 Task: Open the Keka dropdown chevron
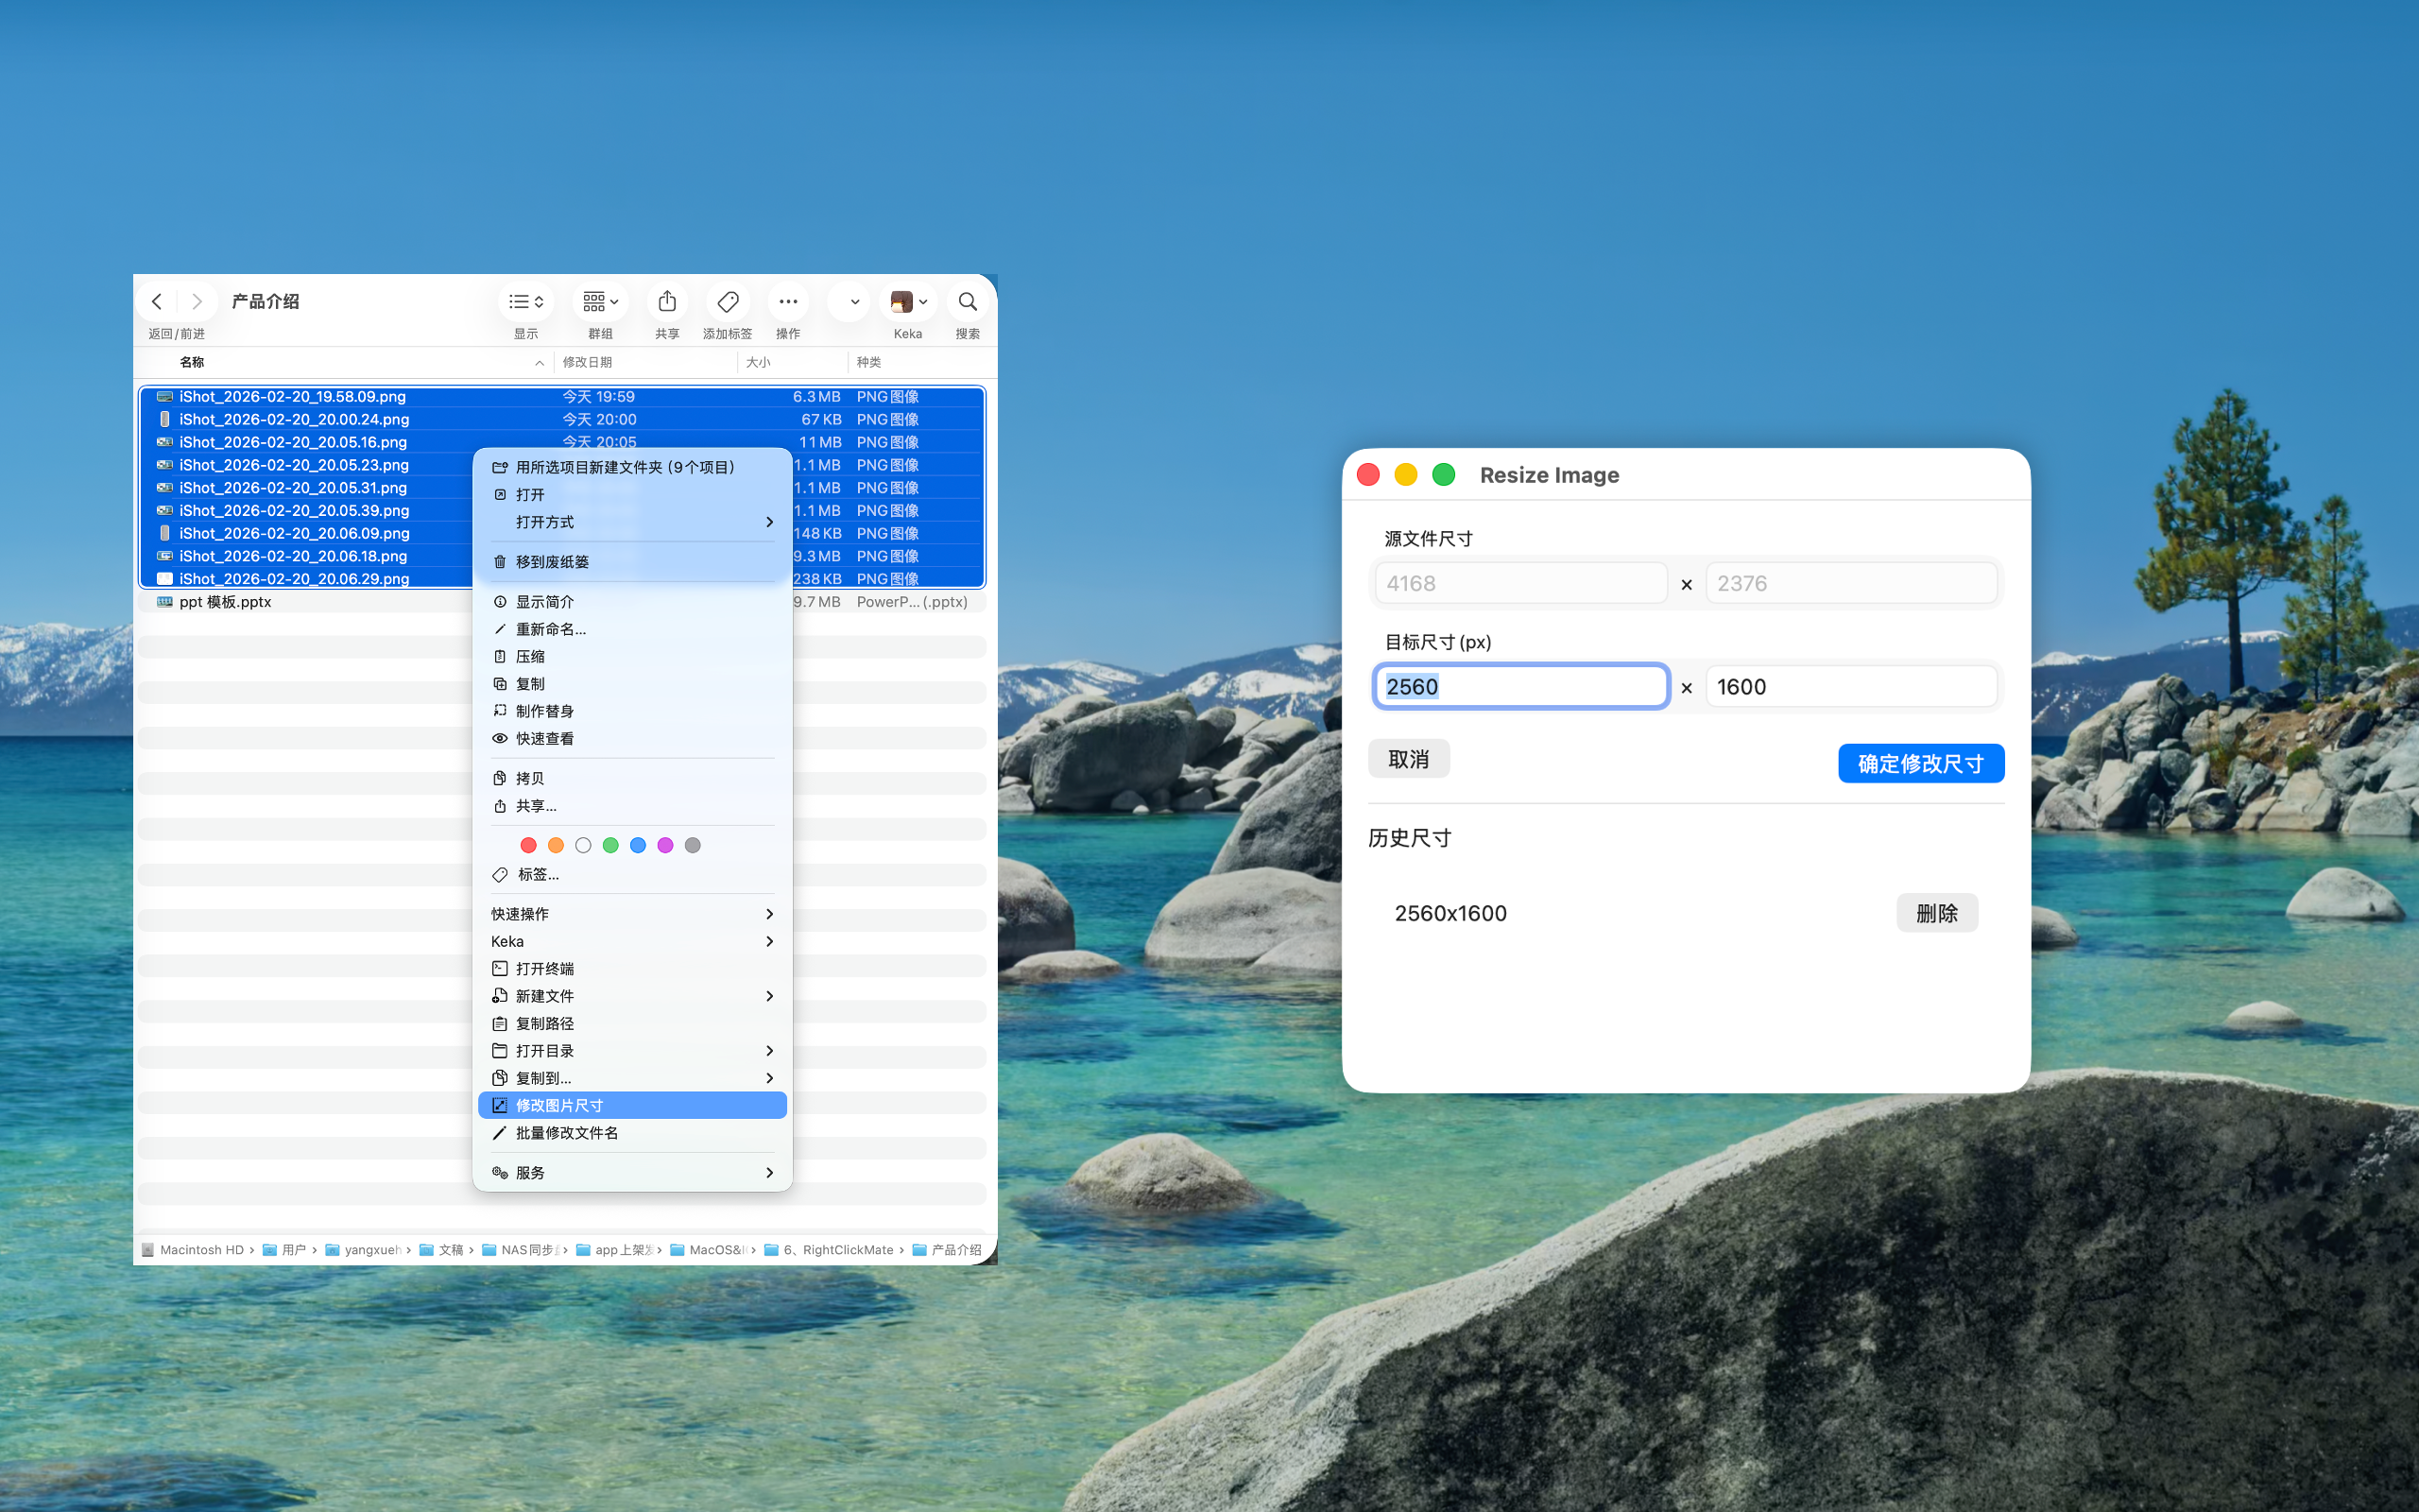921,302
